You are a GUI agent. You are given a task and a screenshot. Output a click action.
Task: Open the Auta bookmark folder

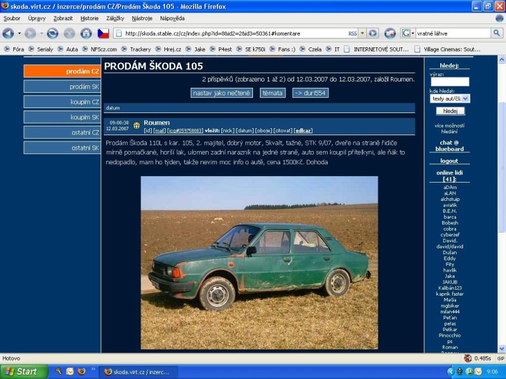tap(68, 49)
